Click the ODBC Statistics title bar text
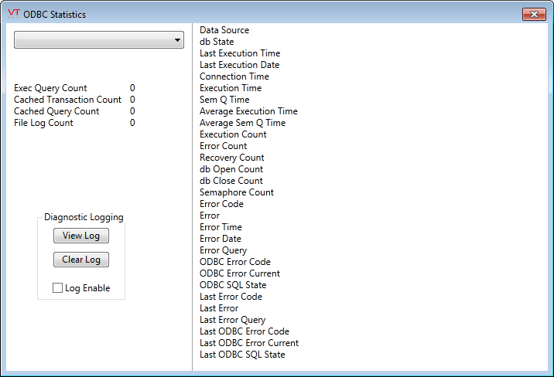Screen dimensions: 554x377 pos(55,15)
